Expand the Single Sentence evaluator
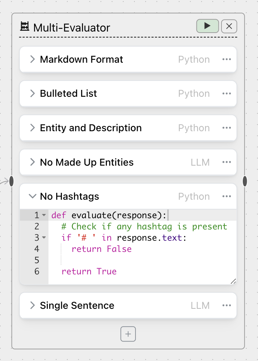Image resolution: width=258 pixels, height=361 pixels. tap(32, 305)
